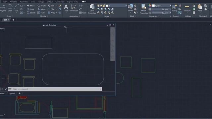212x119 pixels.
Task: Expand the Utilities panel
Action: pyautogui.click(x=189, y=16)
